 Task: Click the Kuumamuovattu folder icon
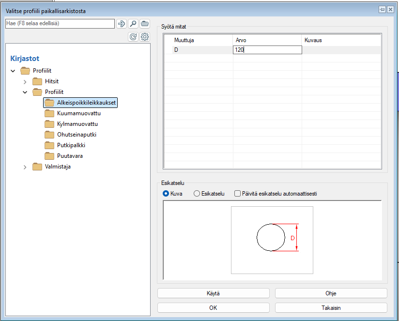49,113
